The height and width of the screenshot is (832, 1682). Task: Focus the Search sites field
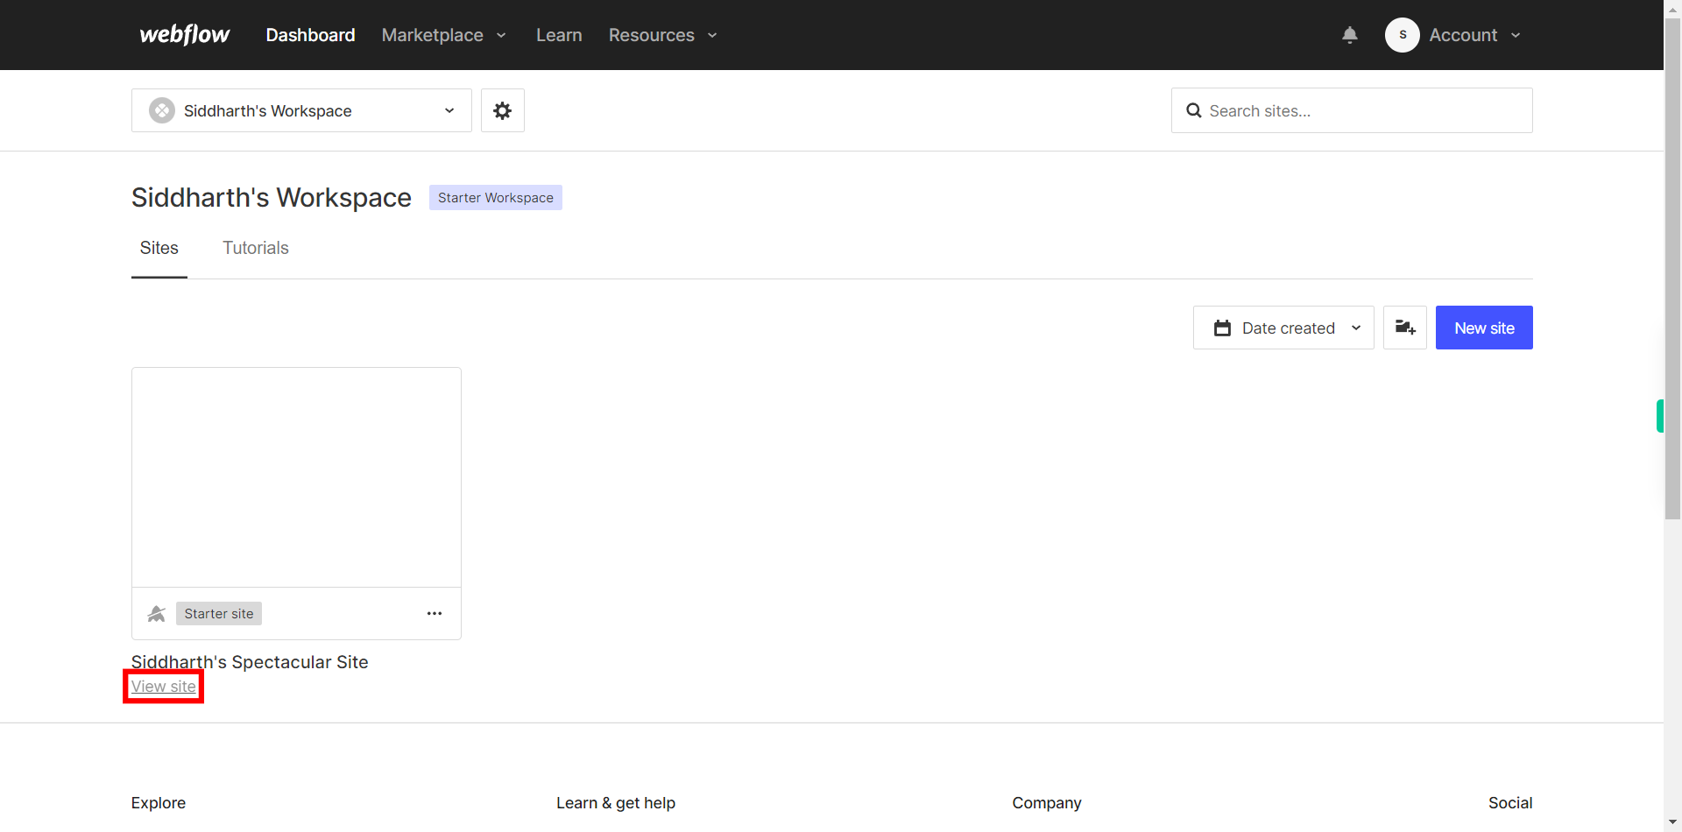coord(1352,110)
